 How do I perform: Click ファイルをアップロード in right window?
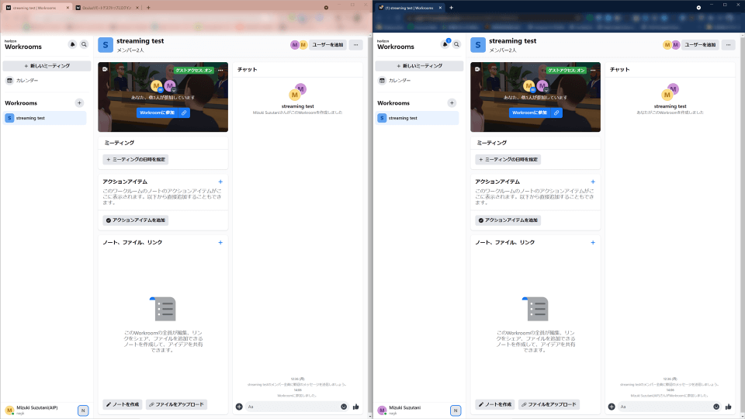tap(549, 404)
